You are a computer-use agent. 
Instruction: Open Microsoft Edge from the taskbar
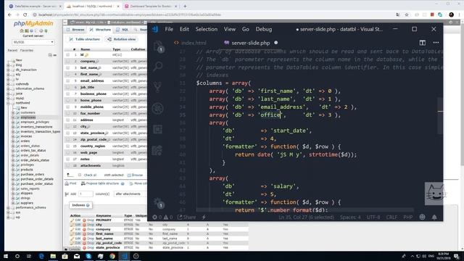tap(41, 256)
